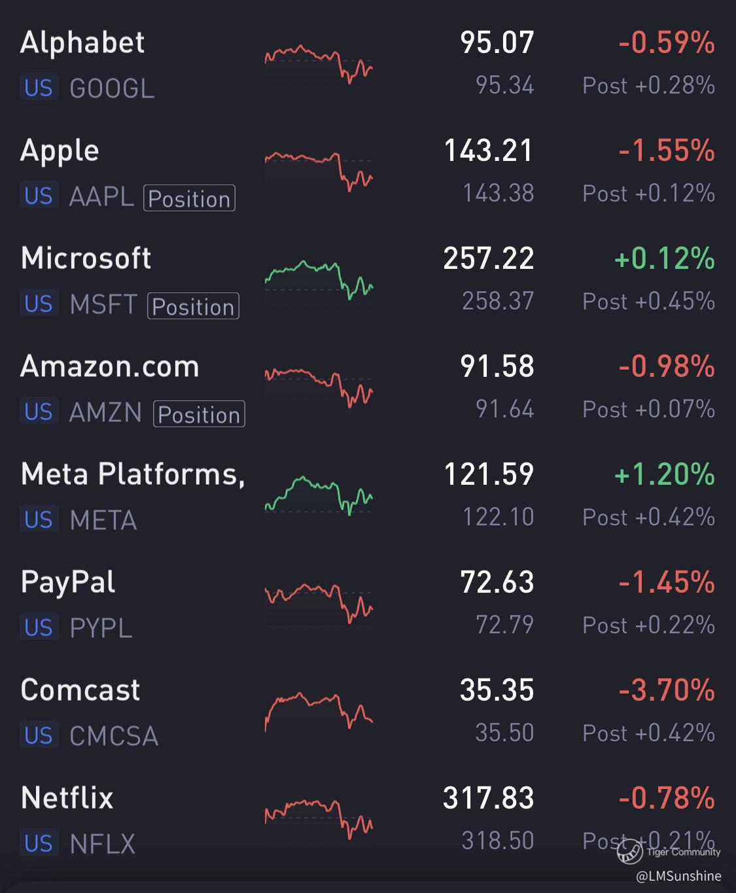Screen dimensions: 736x893
Task: Select Alphabet's -0.59% change value
Action: (666, 43)
